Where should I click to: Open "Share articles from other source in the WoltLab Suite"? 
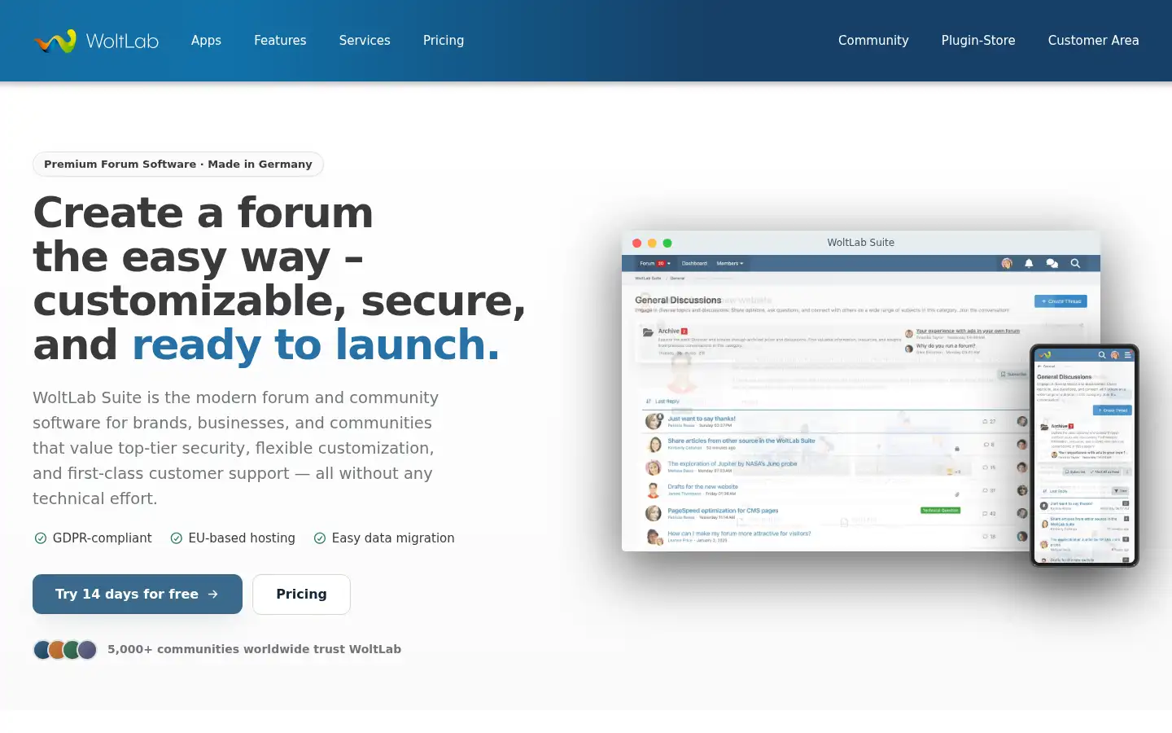[x=741, y=441]
